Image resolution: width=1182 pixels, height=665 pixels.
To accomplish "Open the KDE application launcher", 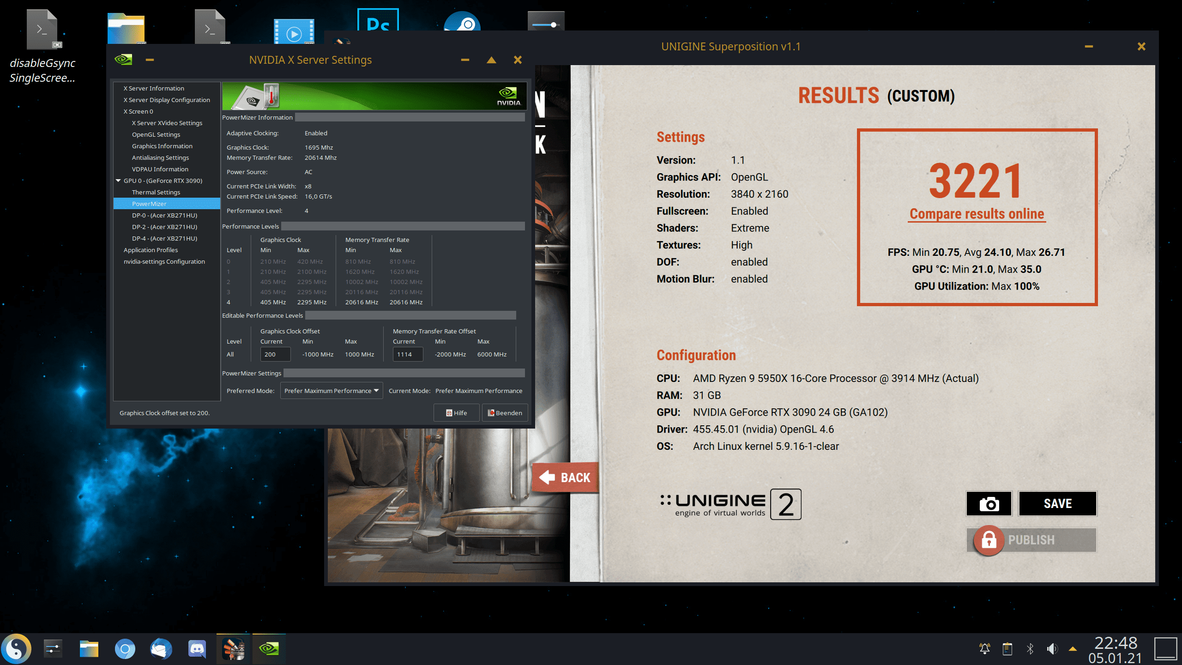I will pos(17,649).
